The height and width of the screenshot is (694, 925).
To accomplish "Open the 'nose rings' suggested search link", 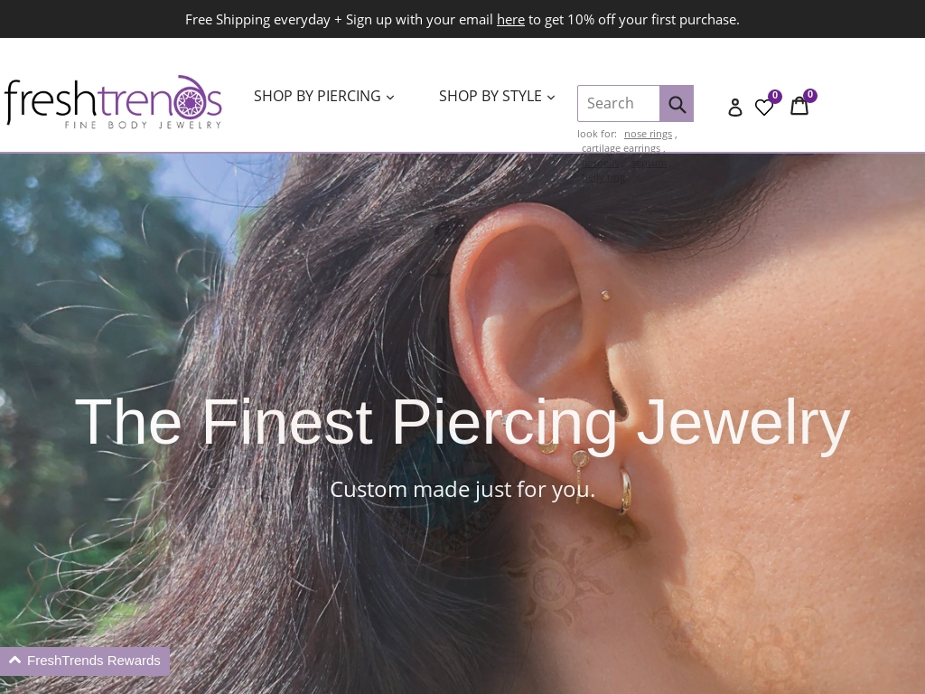I will [648, 134].
